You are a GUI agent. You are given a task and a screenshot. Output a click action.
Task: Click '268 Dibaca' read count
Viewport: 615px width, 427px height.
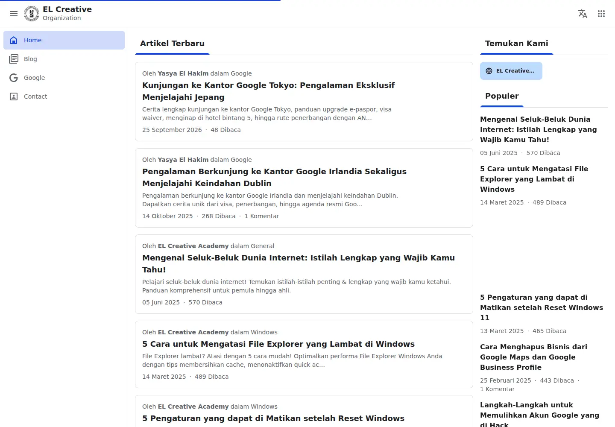tap(219, 216)
